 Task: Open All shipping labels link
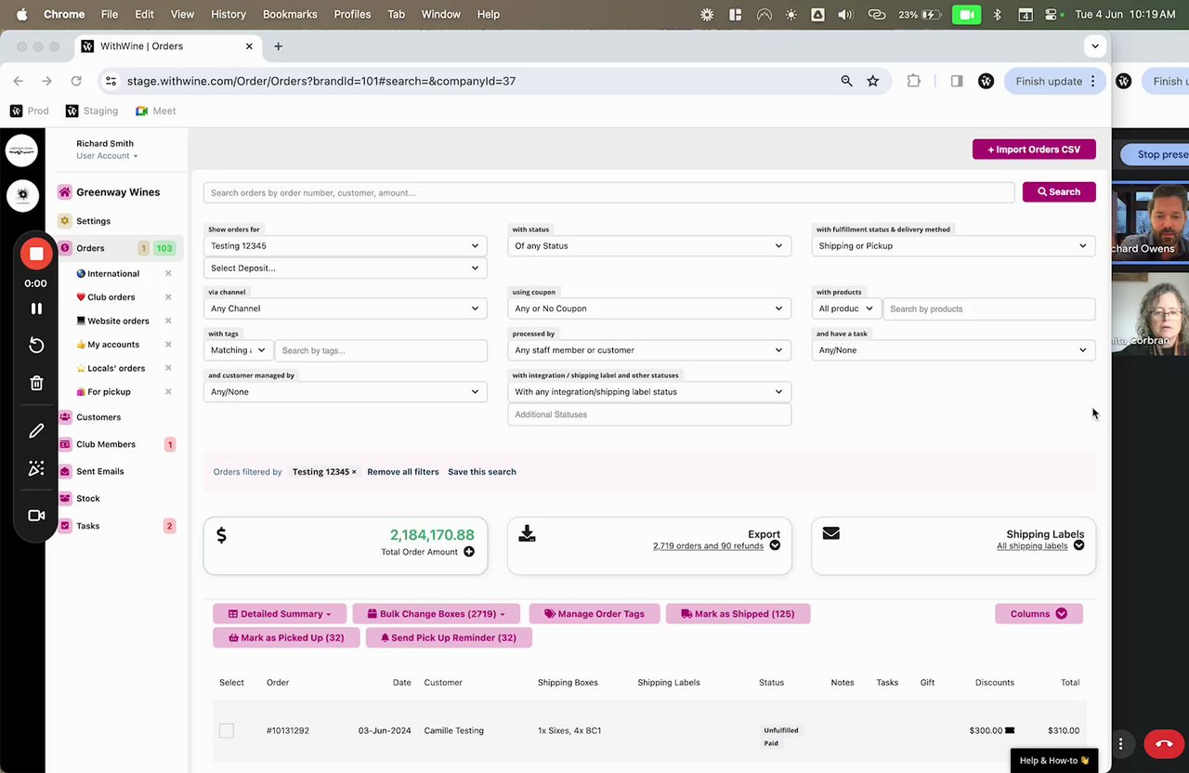pos(1032,546)
